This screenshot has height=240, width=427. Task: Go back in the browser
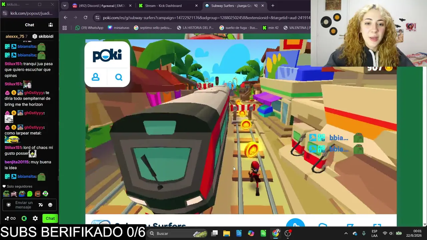(65, 18)
